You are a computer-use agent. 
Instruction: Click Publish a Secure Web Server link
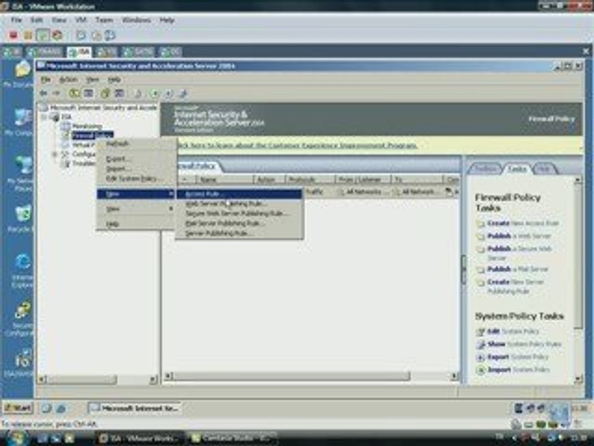pos(519,253)
